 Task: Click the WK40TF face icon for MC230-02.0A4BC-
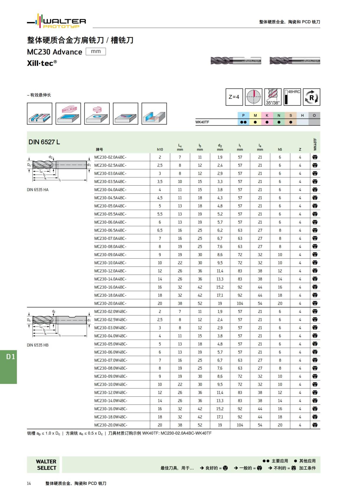(315, 157)
